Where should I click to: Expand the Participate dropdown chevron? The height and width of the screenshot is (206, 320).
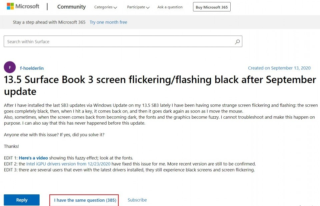pos(148,8)
